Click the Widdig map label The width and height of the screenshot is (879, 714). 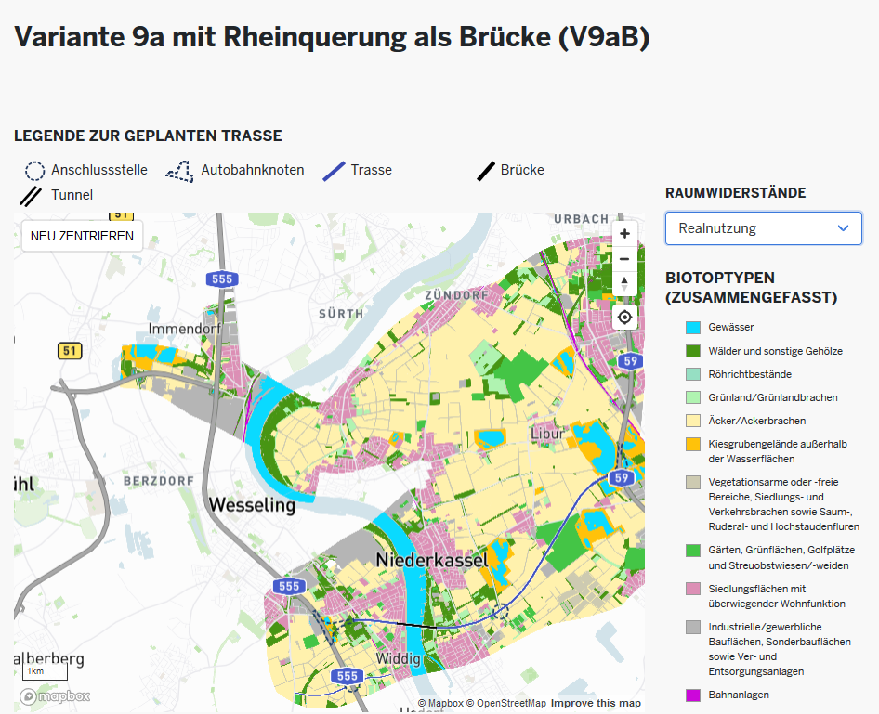pyautogui.click(x=398, y=658)
